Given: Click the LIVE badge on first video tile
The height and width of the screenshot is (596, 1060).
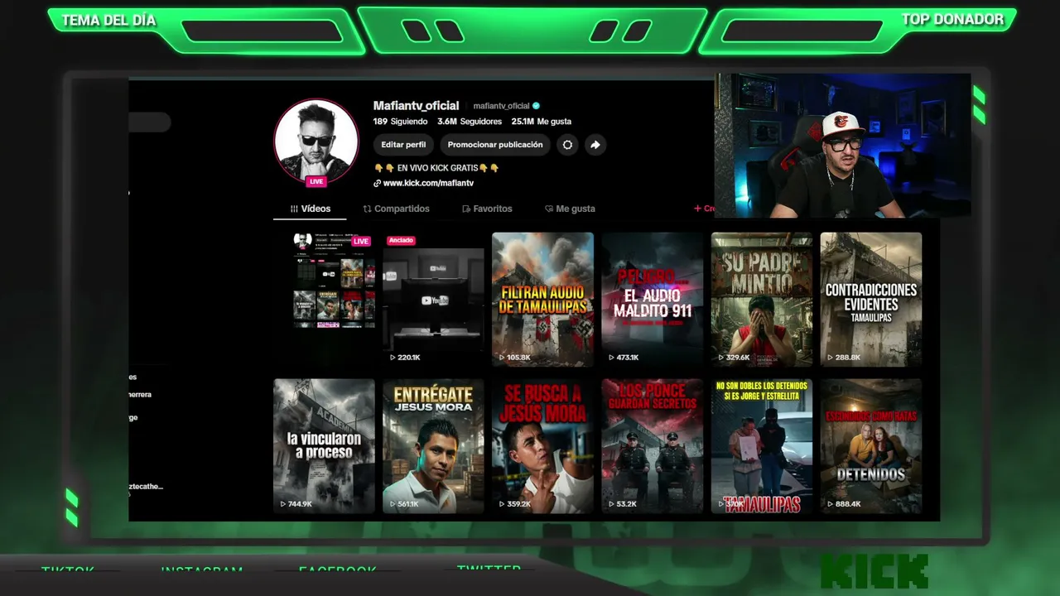Looking at the screenshot, I should (361, 241).
